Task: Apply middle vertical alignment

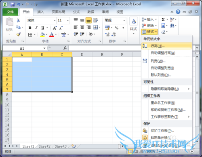Action: coord(82,20)
